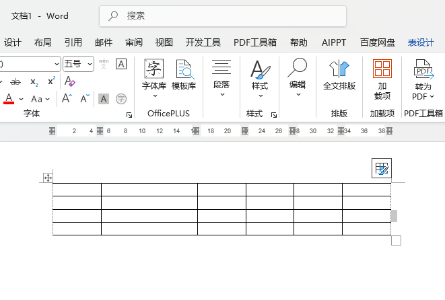Viewport: 445px width, 300px height.
Task: Select the 表设计 contextual tab
Action: click(421, 42)
